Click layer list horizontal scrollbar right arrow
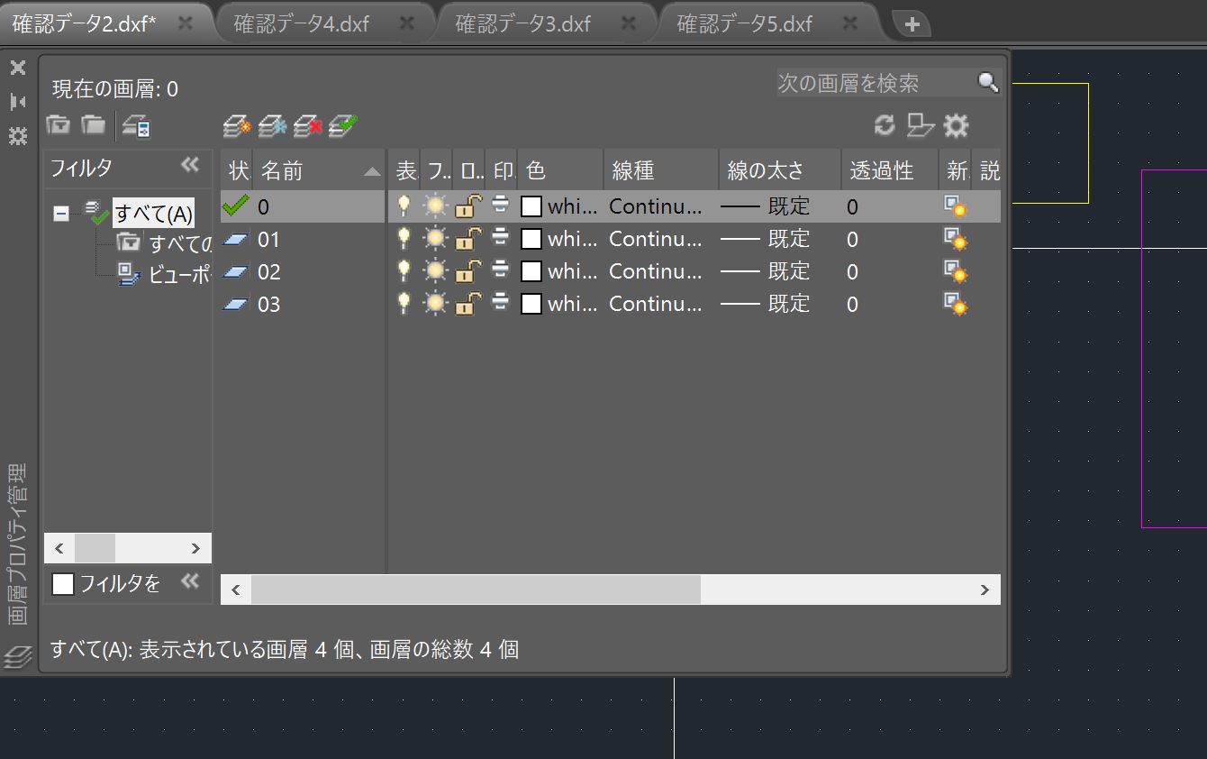Image resolution: width=1207 pixels, height=759 pixels. 985,590
